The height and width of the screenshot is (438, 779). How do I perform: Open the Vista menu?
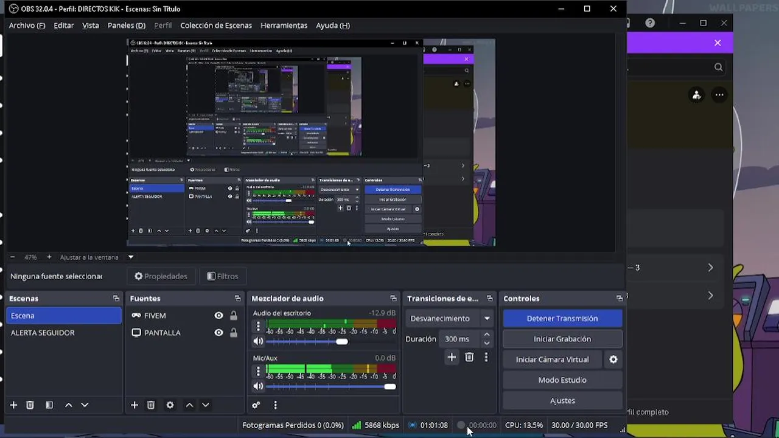tap(91, 26)
